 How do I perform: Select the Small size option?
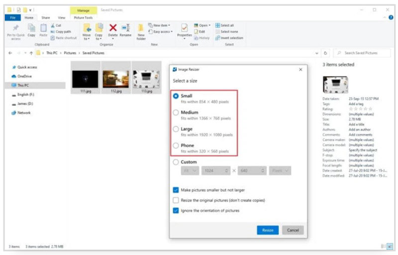click(x=176, y=96)
